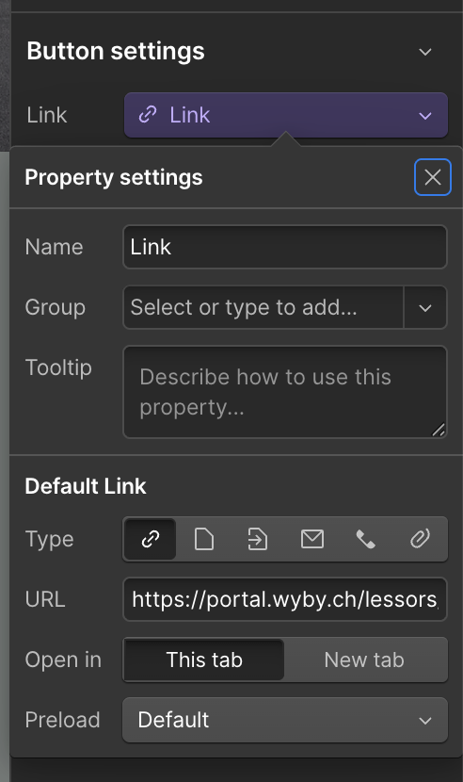Viewport: 463px width, 782px height.
Task: Set link to open in New tab
Action: pos(364,660)
